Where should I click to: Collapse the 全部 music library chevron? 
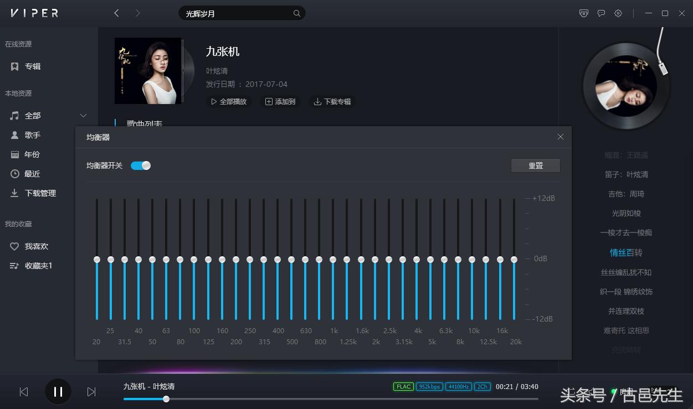[83, 115]
